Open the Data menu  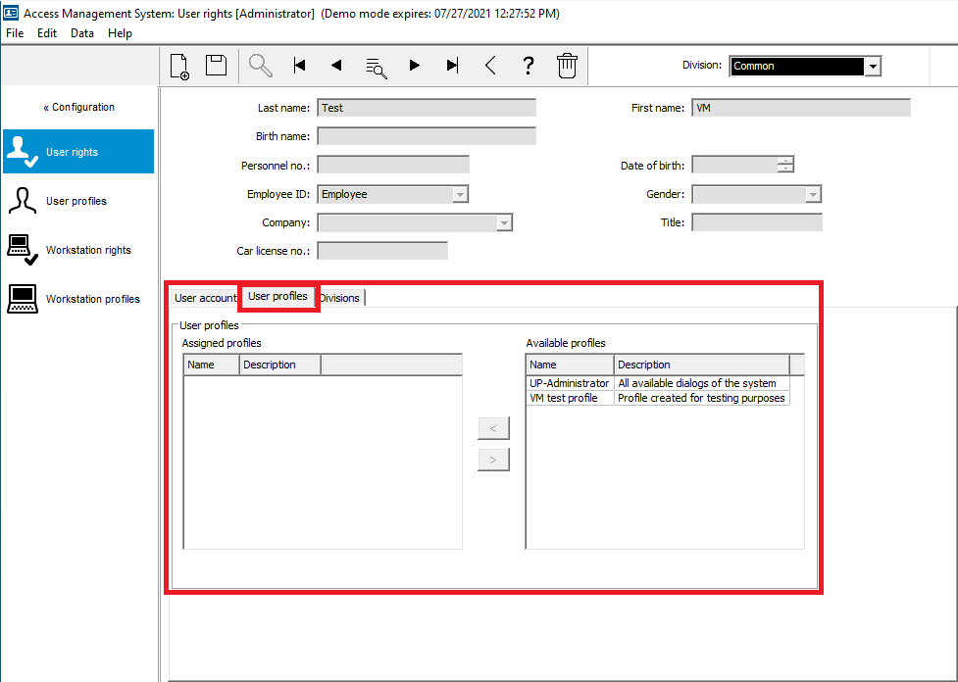(82, 33)
